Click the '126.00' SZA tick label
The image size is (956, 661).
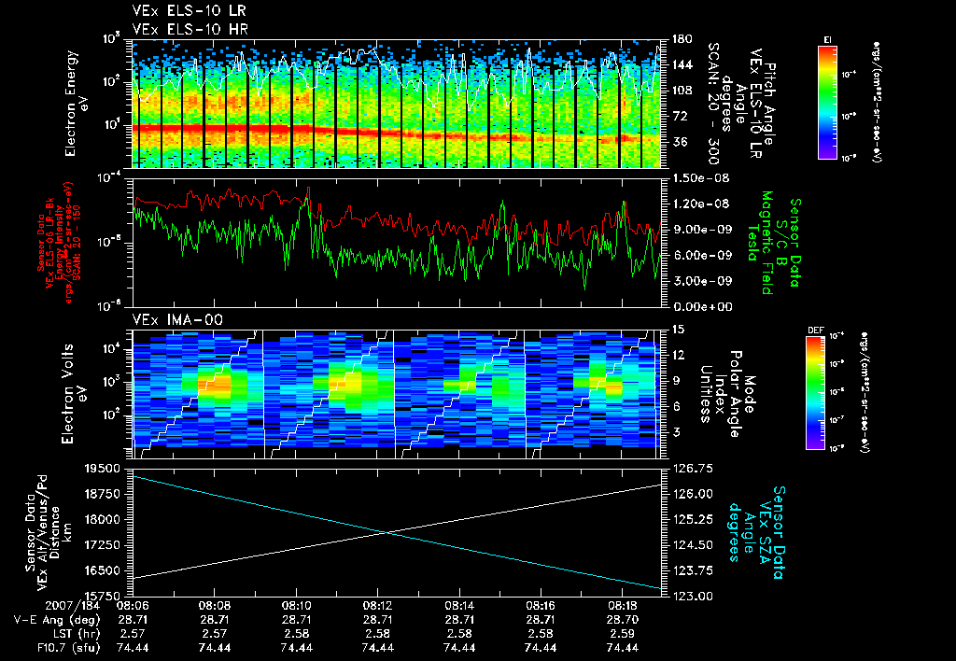point(692,495)
